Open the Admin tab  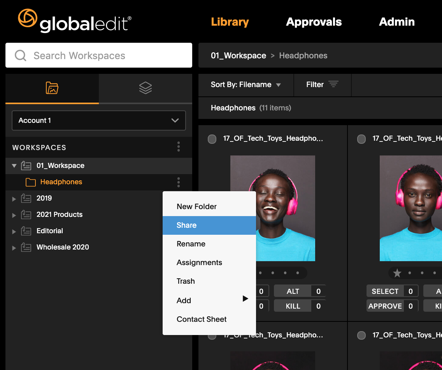396,22
